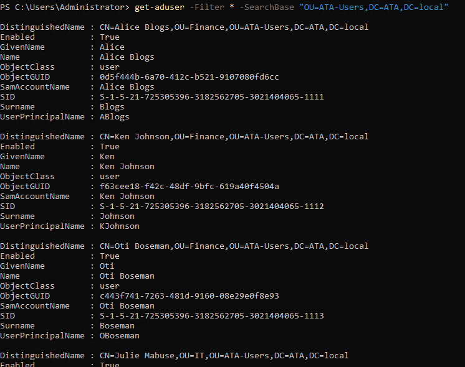
Task: Click Alice Blogs DistinguishedName value
Action: pyautogui.click(x=234, y=27)
